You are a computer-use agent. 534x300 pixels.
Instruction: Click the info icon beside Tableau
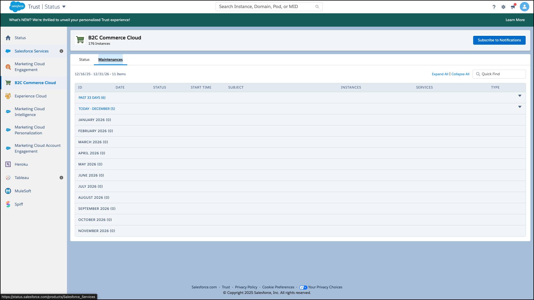[x=61, y=178]
